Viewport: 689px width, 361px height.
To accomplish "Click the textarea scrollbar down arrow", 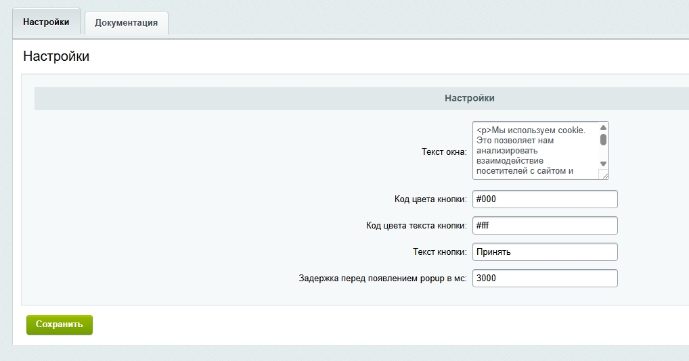I will tap(603, 164).
